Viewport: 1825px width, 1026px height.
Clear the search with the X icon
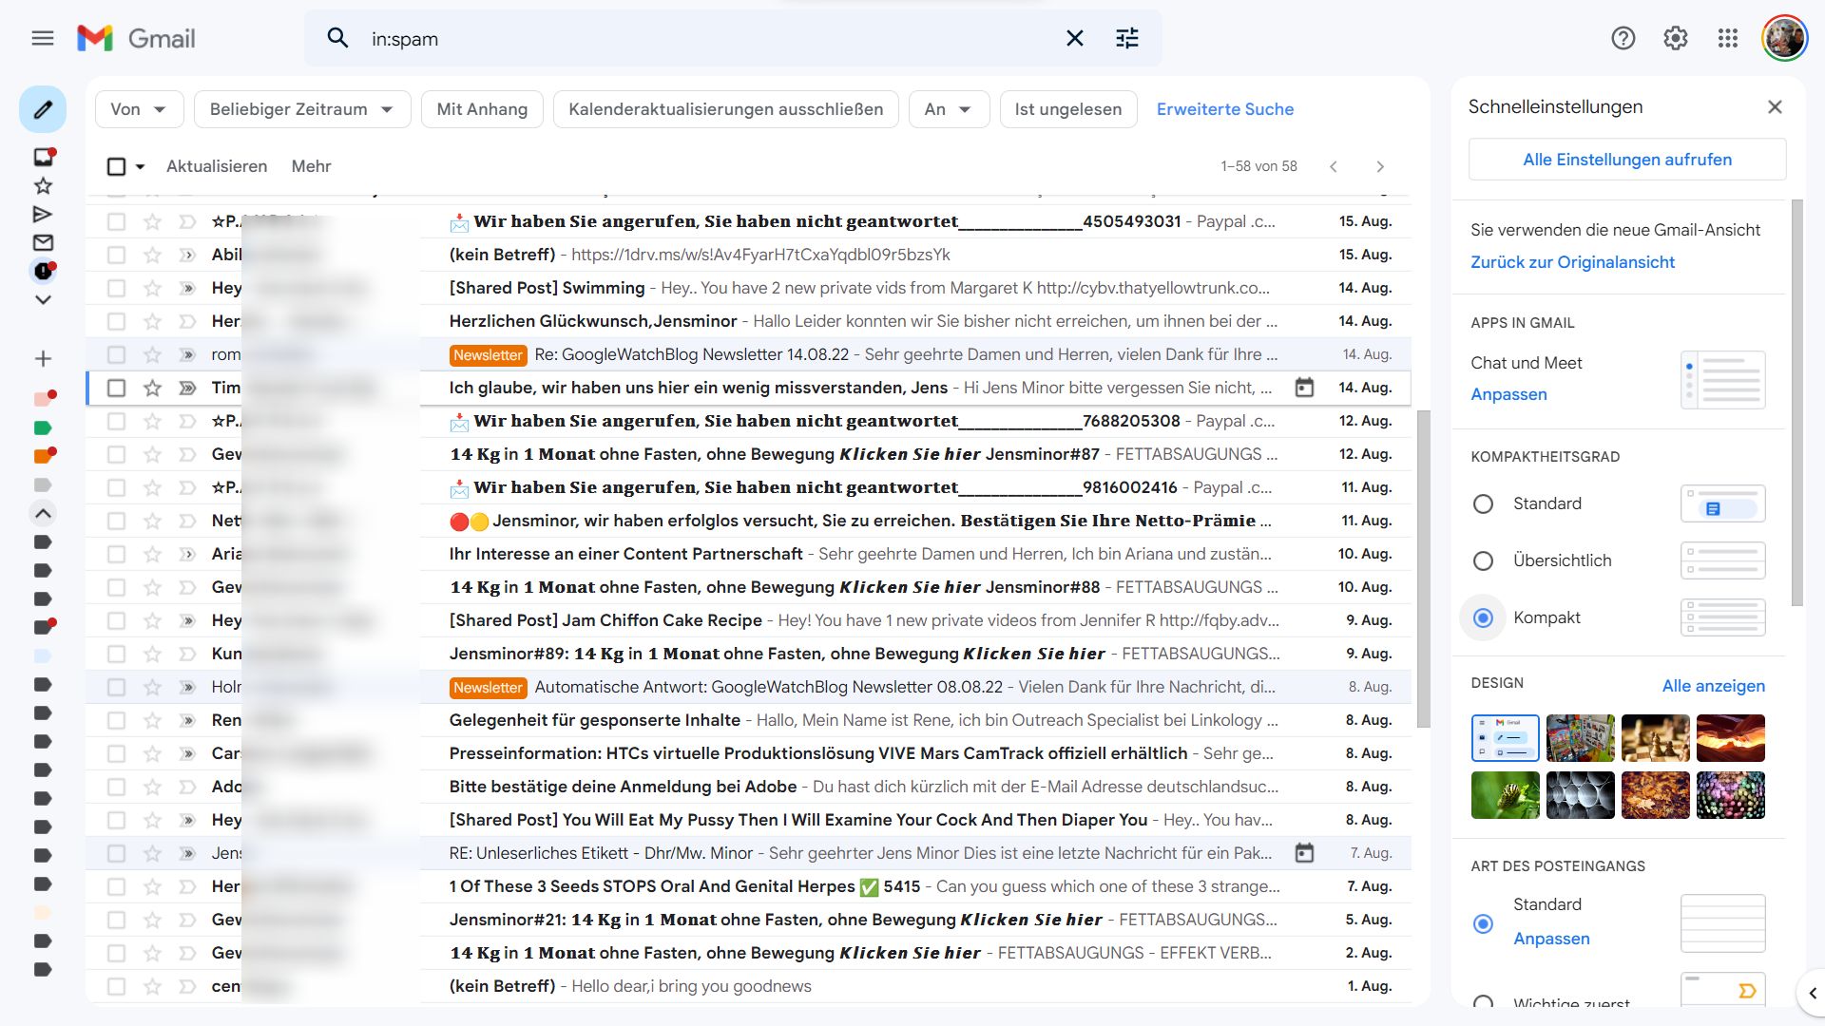(x=1074, y=39)
